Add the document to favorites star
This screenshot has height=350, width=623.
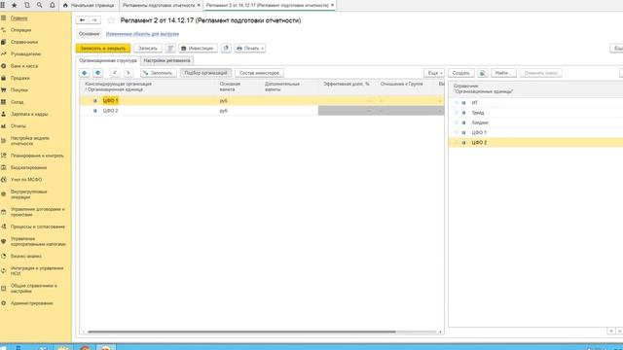(x=111, y=20)
